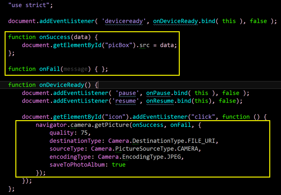Click the "use strict" string literal
Viewport: 281px width, 195px height.
pyautogui.click(x=29, y=5)
